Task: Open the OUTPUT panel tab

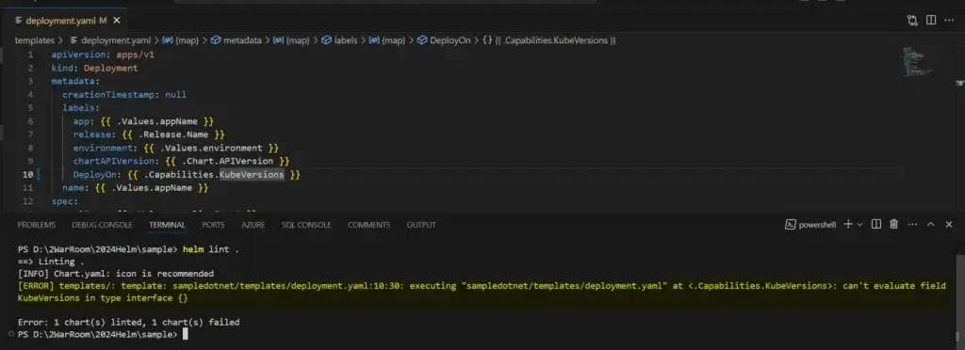Action: [421, 225]
